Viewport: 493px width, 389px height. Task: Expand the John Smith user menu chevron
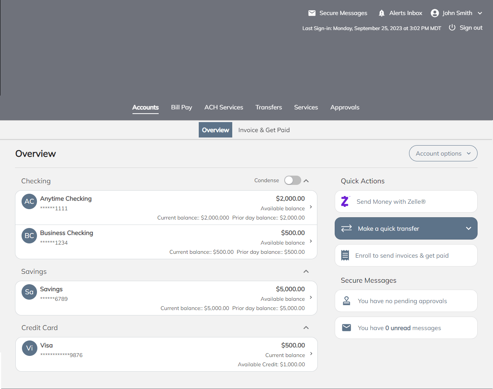(x=480, y=13)
